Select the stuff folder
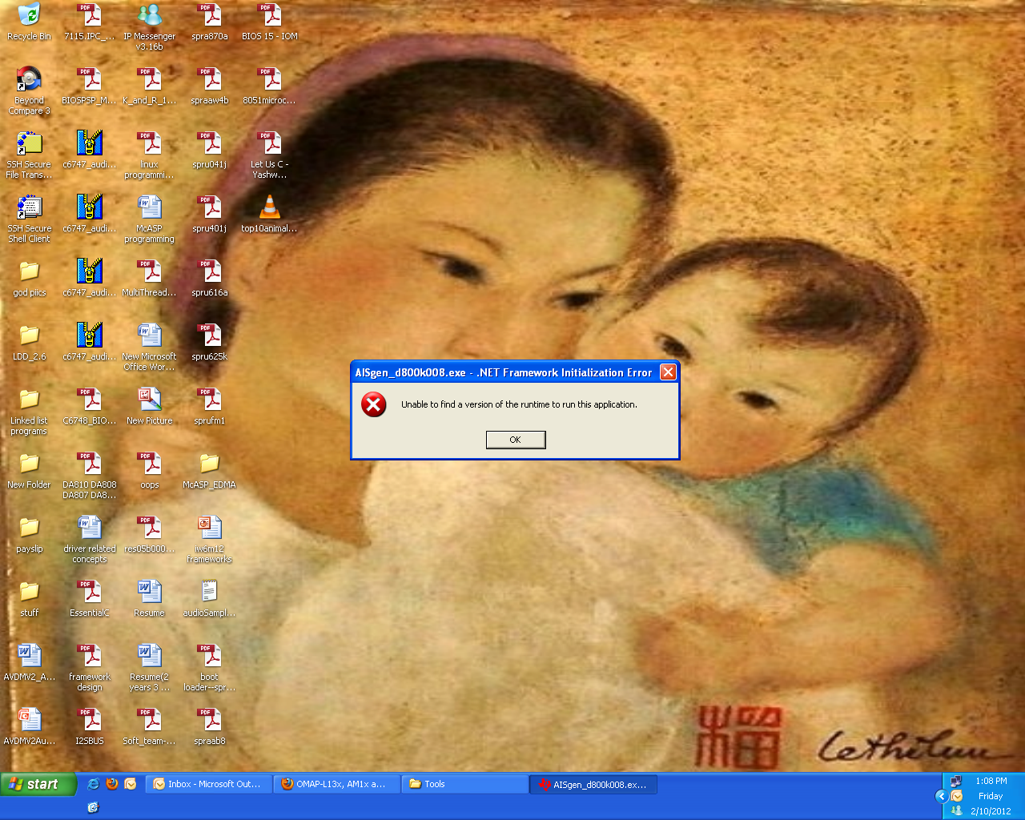1025x820 pixels. tap(29, 598)
